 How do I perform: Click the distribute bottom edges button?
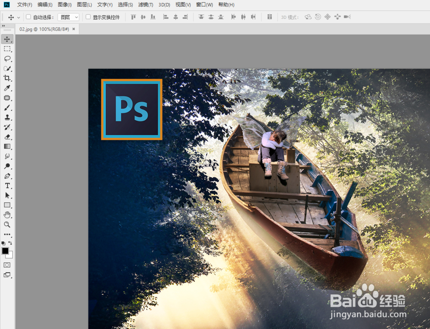(221, 17)
